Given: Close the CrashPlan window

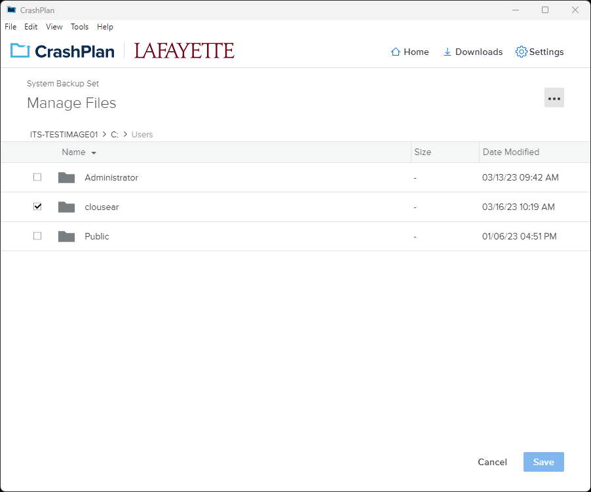Looking at the screenshot, I should coord(575,10).
